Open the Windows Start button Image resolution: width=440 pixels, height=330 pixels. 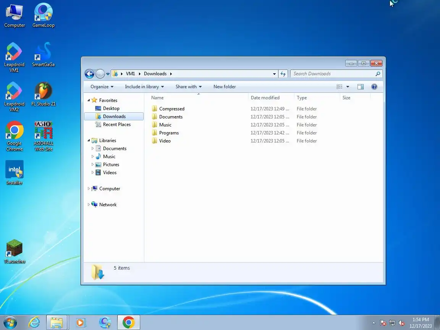10,322
